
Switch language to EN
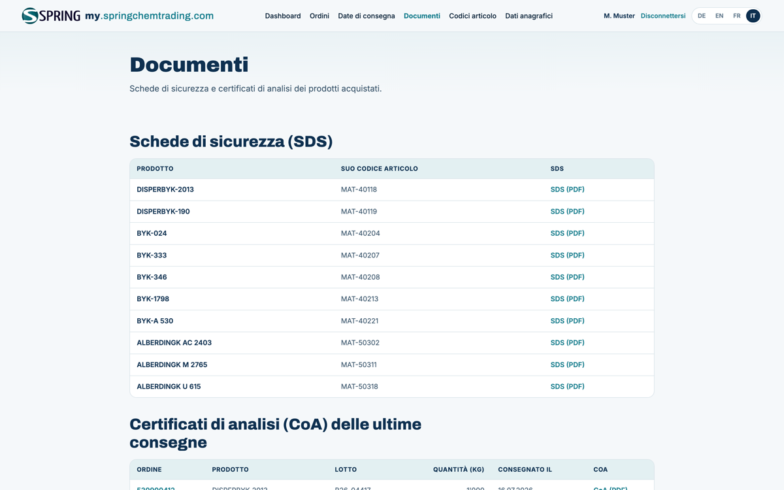(x=719, y=16)
